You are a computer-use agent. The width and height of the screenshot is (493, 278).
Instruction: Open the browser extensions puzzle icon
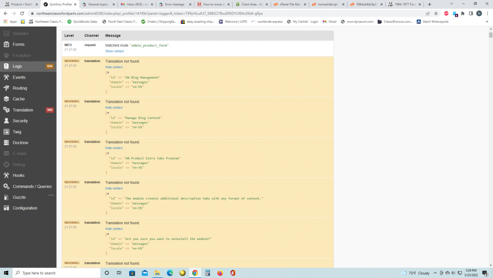coord(463,13)
